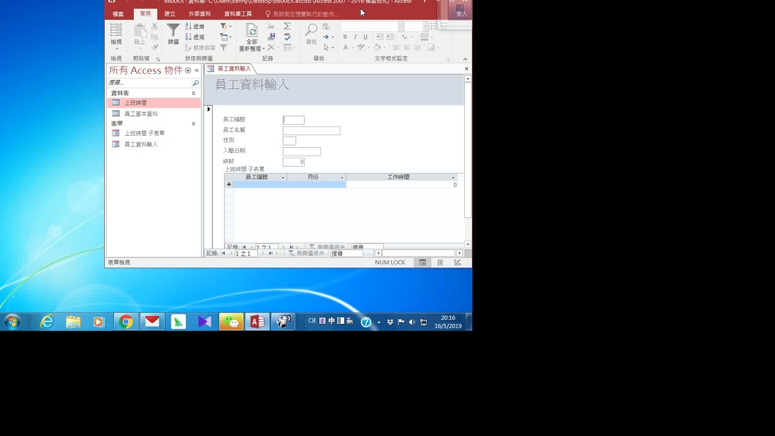775x436 pixels.
Task: Click the Totals sigma icon
Action: point(287,27)
